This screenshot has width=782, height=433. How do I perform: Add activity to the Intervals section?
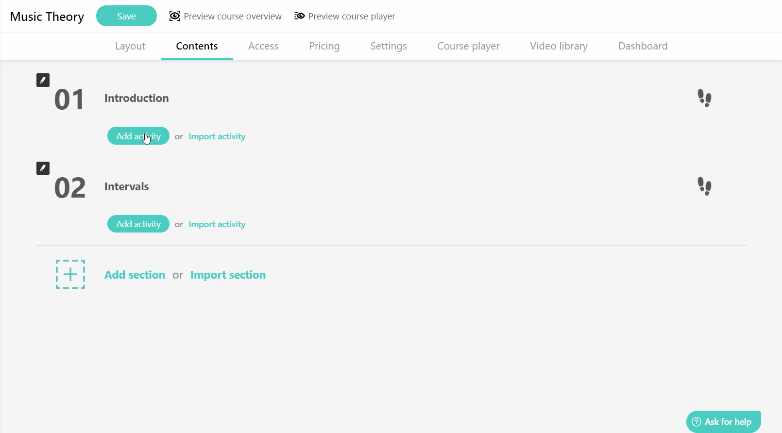pos(138,224)
